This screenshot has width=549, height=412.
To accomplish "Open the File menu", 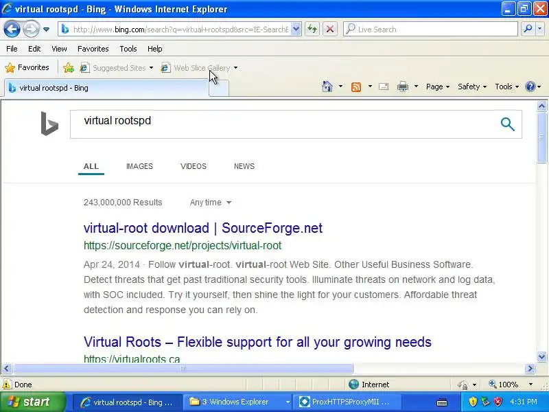I will tap(12, 49).
